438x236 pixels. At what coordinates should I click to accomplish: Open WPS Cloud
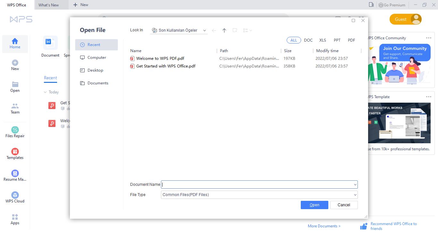[x=15, y=197]
